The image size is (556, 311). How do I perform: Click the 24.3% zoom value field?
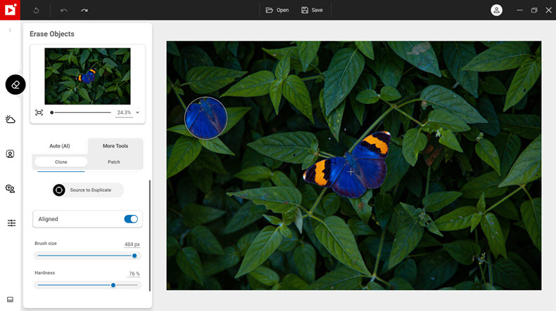coord(124,112)
